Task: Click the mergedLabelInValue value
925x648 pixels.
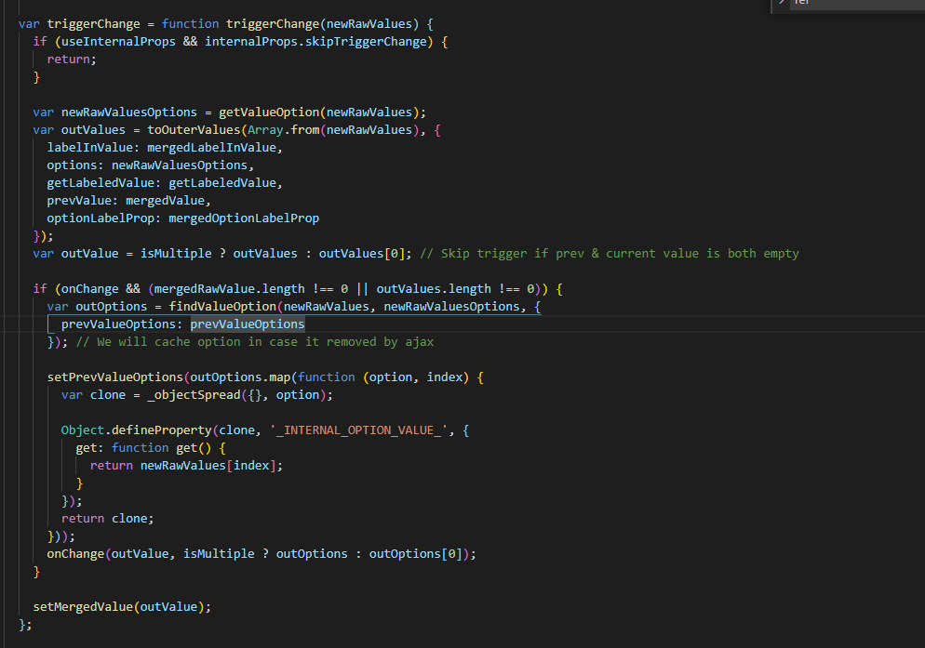Action: (x=212, y=148)
